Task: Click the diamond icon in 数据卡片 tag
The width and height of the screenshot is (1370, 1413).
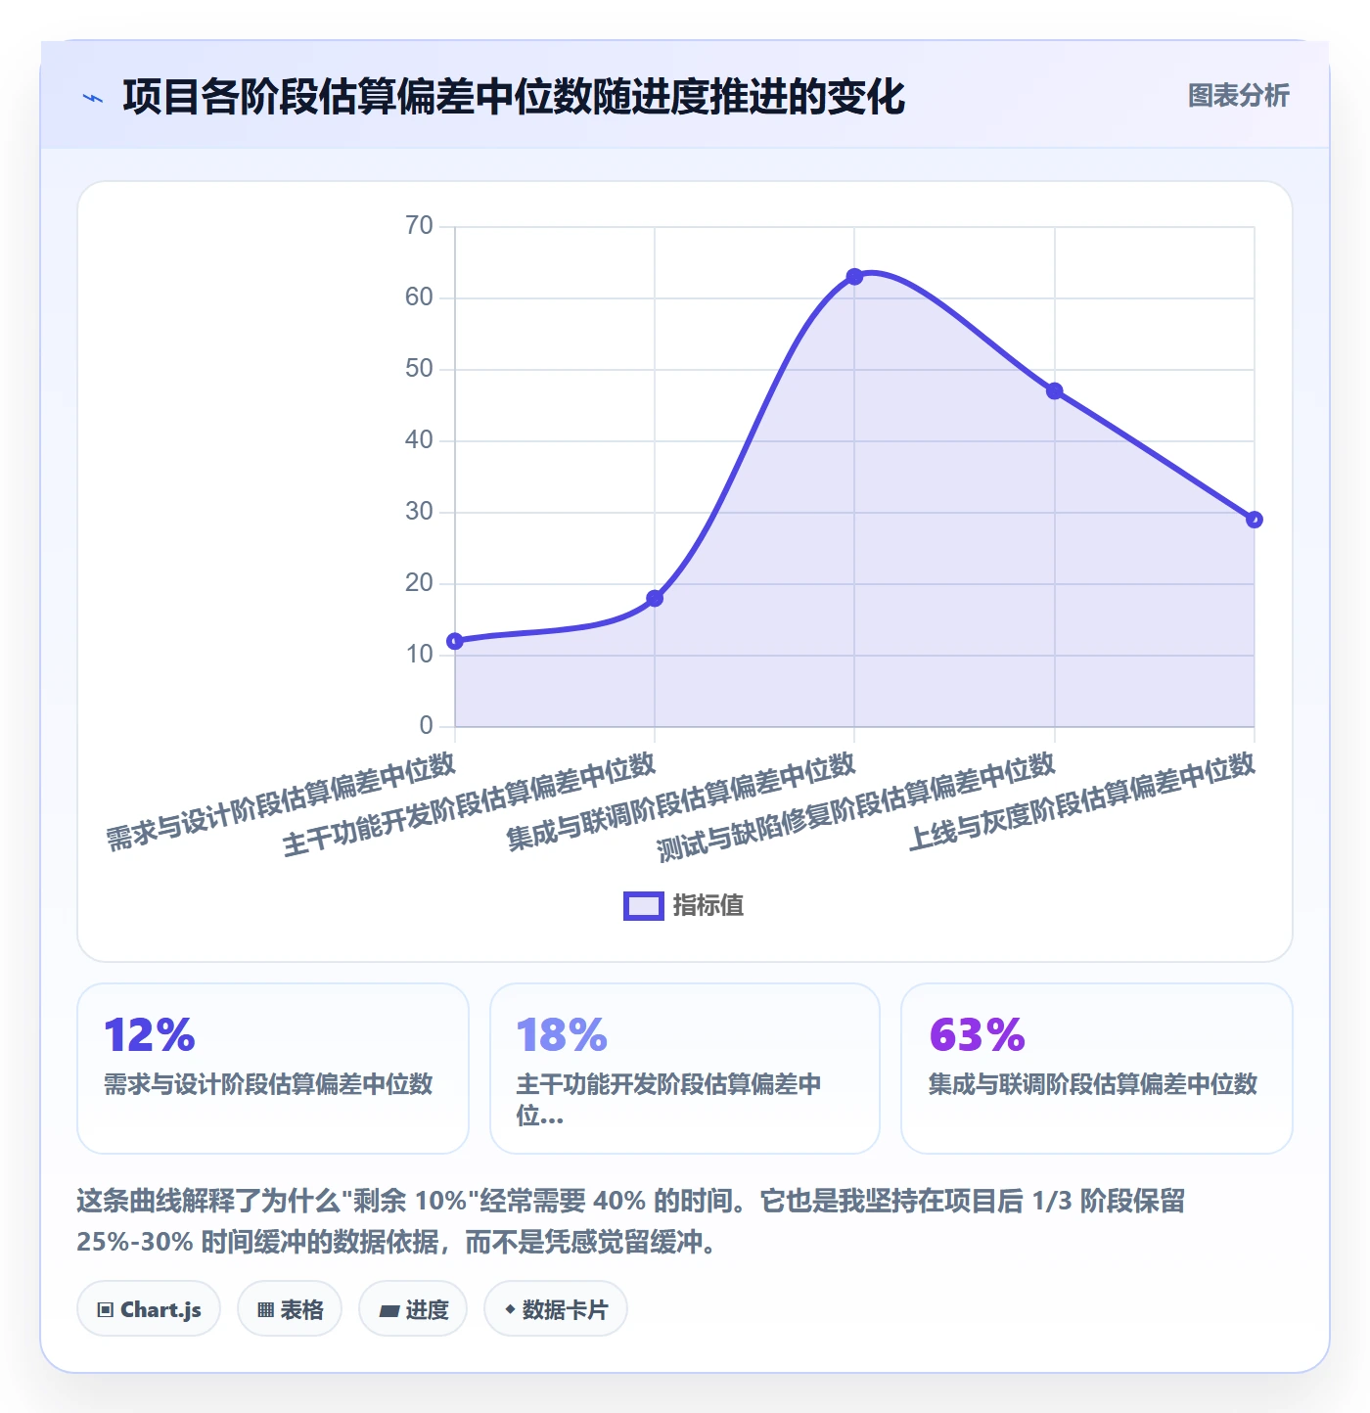Action: [510, 1309]
